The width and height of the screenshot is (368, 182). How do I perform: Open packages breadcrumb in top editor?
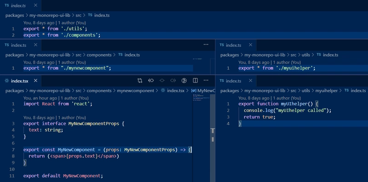point(15,15)
